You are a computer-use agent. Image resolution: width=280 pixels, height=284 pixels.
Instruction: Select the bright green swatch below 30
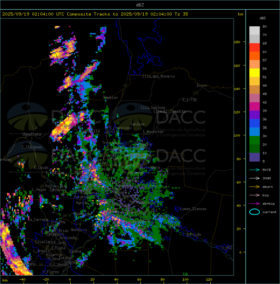(x=254, y=140)
